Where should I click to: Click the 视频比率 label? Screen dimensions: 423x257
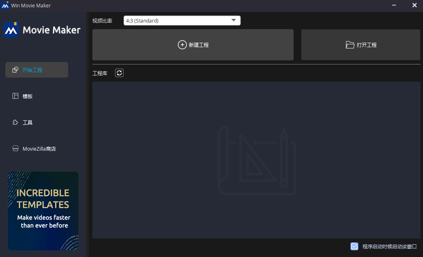click(102, 21)
